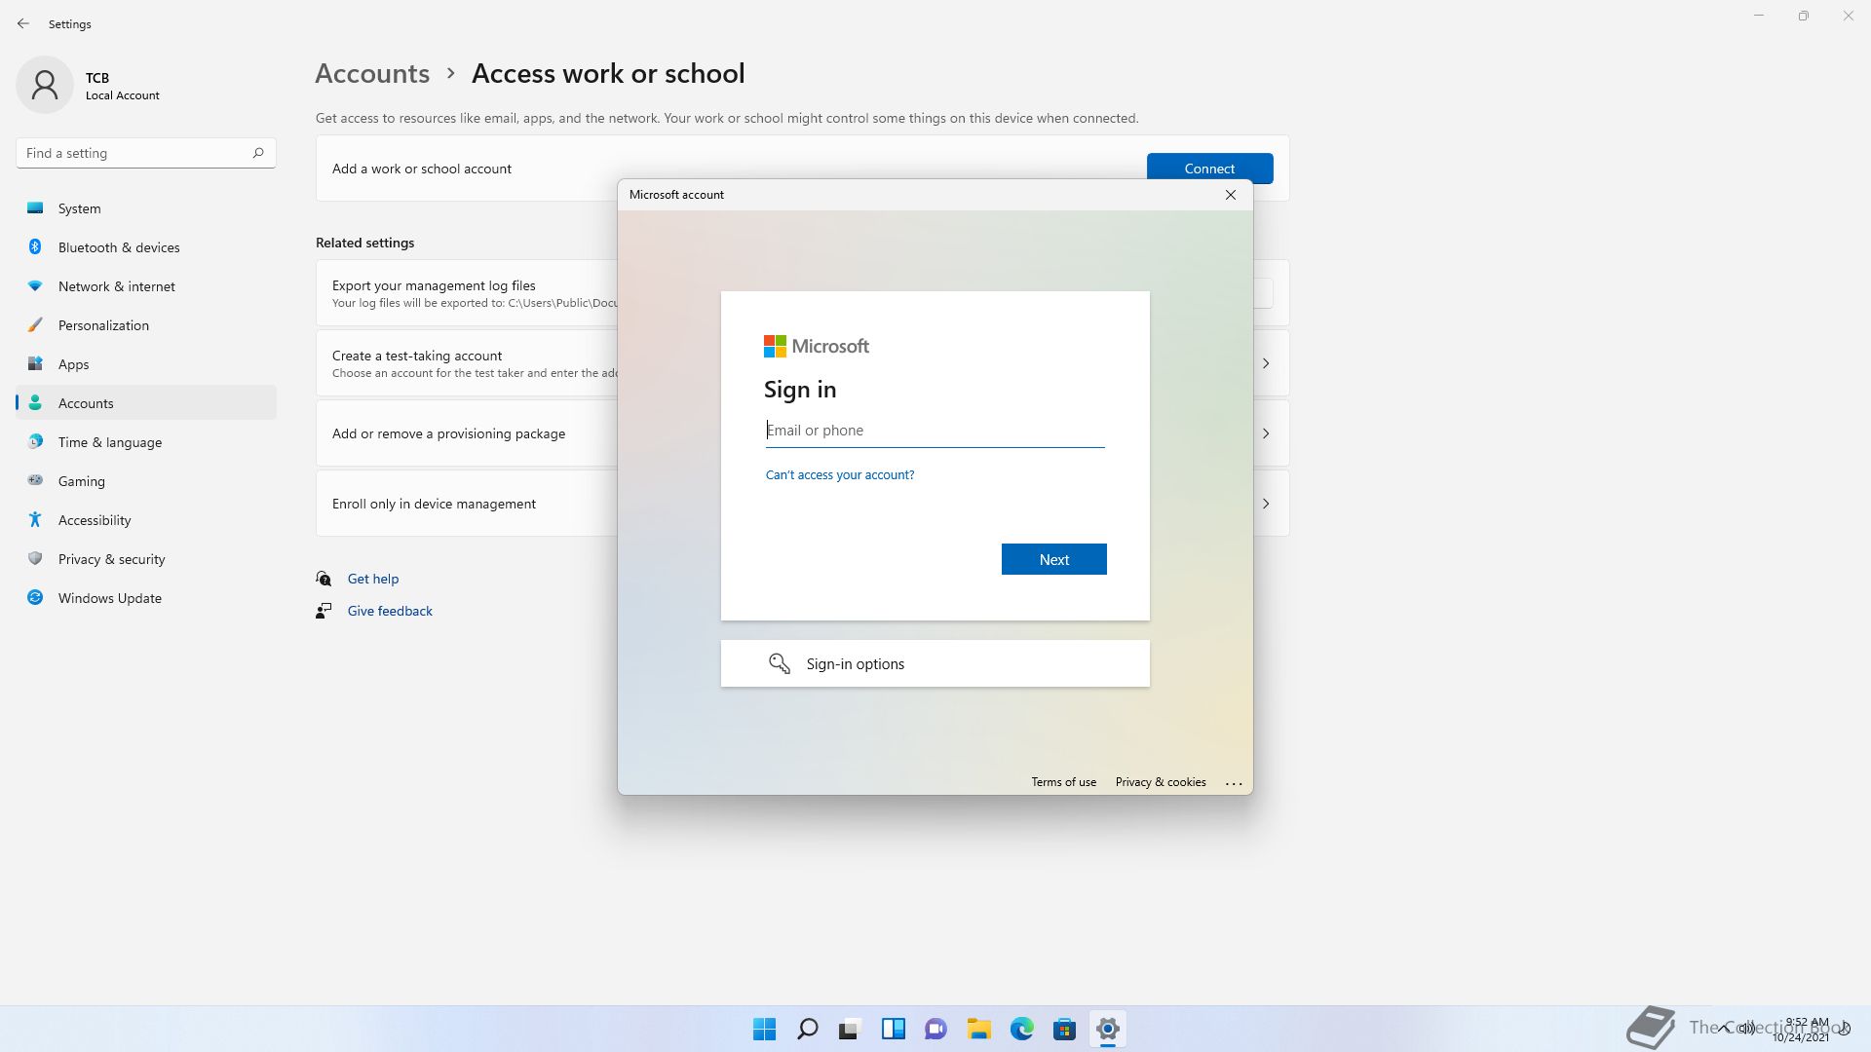Click the Accessibility figure icon
The image size is (1871, 1052).
click(35, 519)
